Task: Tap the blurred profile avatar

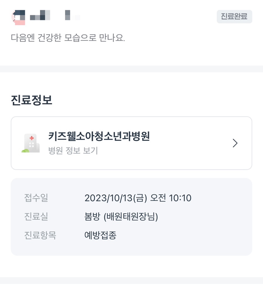Action: click(18, 16)
